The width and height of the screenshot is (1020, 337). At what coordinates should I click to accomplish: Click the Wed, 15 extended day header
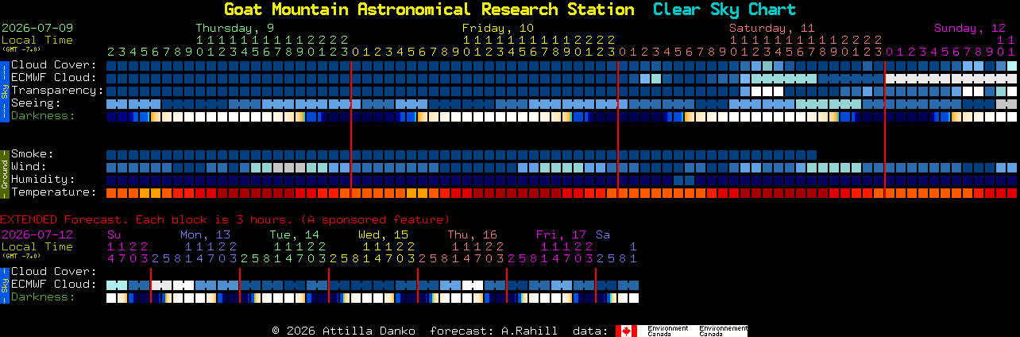coord(383,234)
